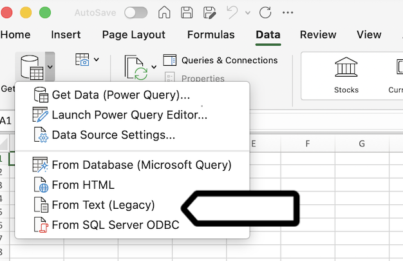Choose Launch Power Query Editor... menu item
Screen dimensions: 403x261
point(133,115)
